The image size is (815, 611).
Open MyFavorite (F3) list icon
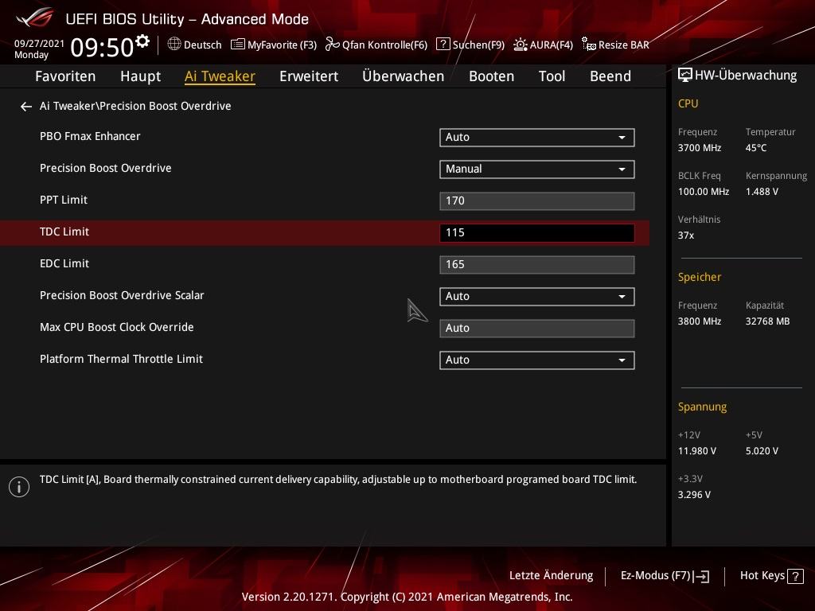[237, 45]
